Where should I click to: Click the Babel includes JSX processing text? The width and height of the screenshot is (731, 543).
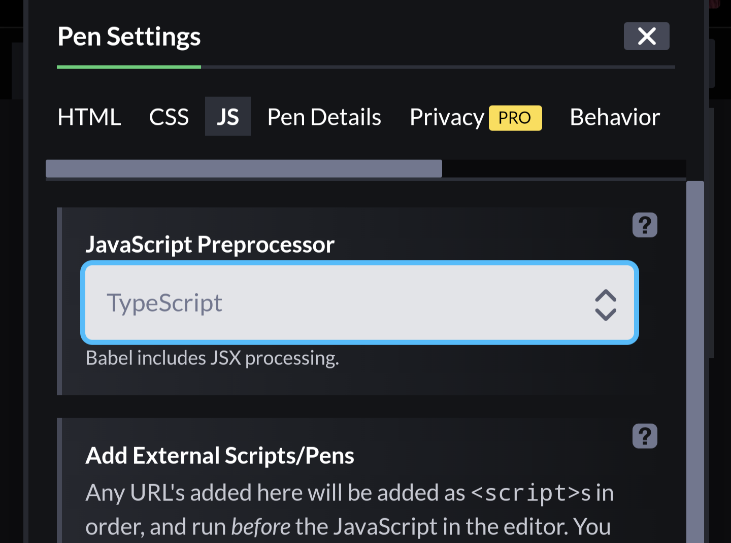click(x=212, y=358)
